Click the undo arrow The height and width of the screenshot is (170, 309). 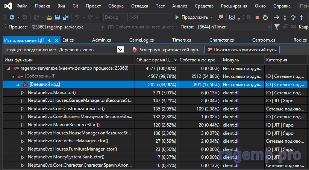click(x=77, y=17)
